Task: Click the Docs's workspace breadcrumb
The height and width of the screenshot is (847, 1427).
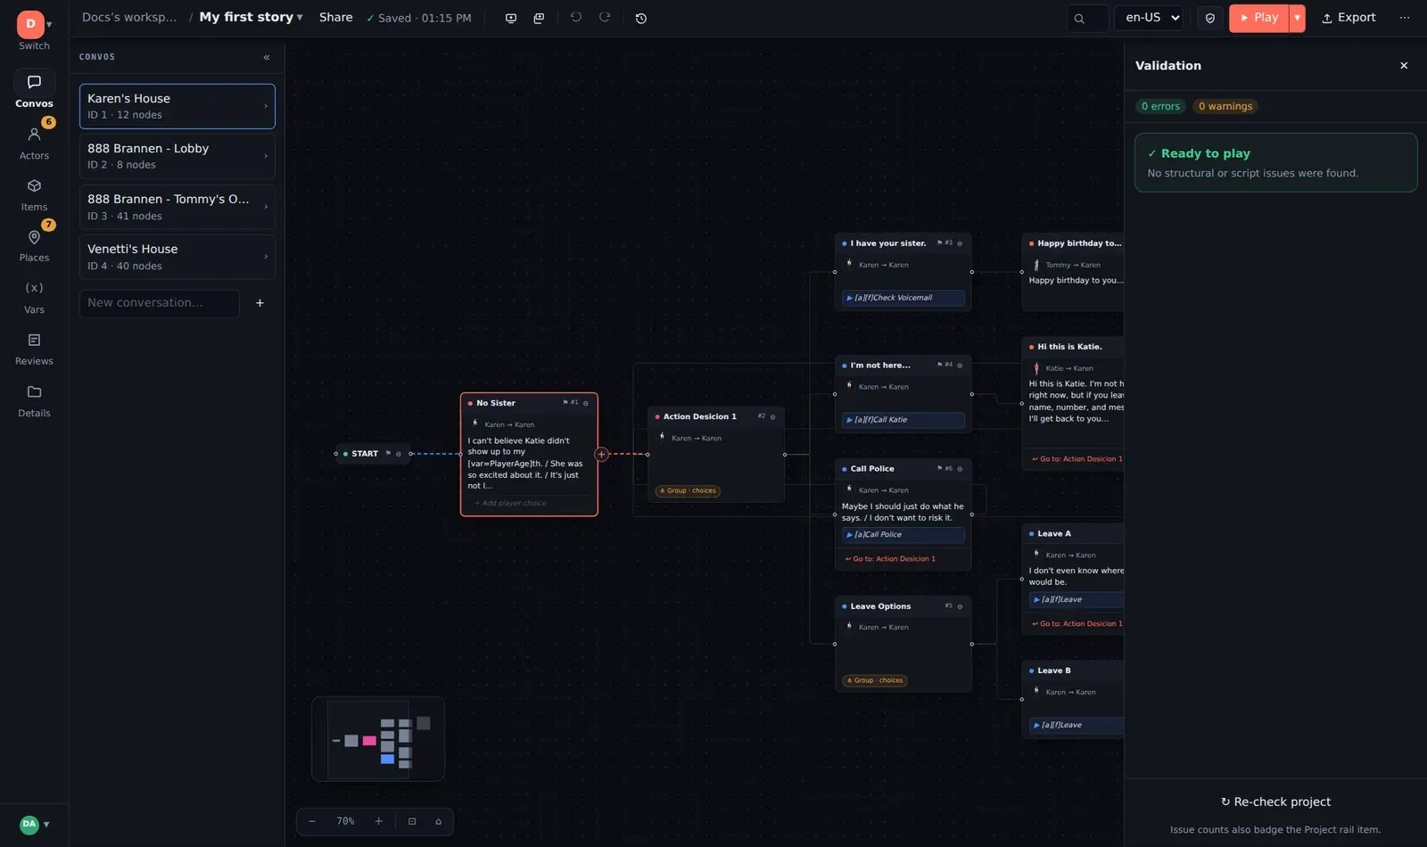Action: 129,17
